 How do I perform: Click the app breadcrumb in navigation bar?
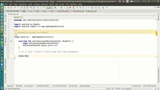[x=23, y=11]
